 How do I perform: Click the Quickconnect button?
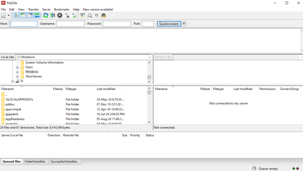(x=169, y=24)
